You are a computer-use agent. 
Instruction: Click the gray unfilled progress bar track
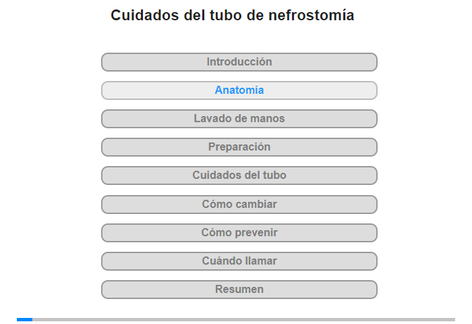pos(244,319)
